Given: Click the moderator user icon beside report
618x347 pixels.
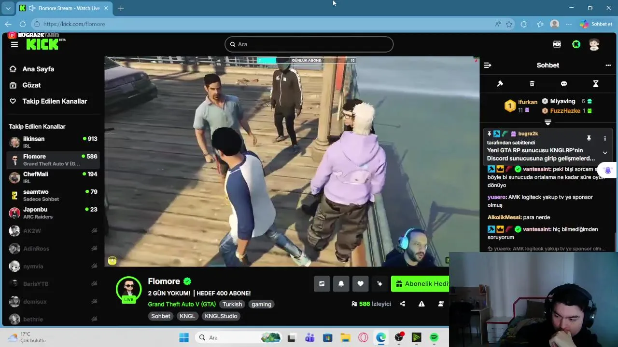Looking at the screenshot, I should tap(441, 304).
